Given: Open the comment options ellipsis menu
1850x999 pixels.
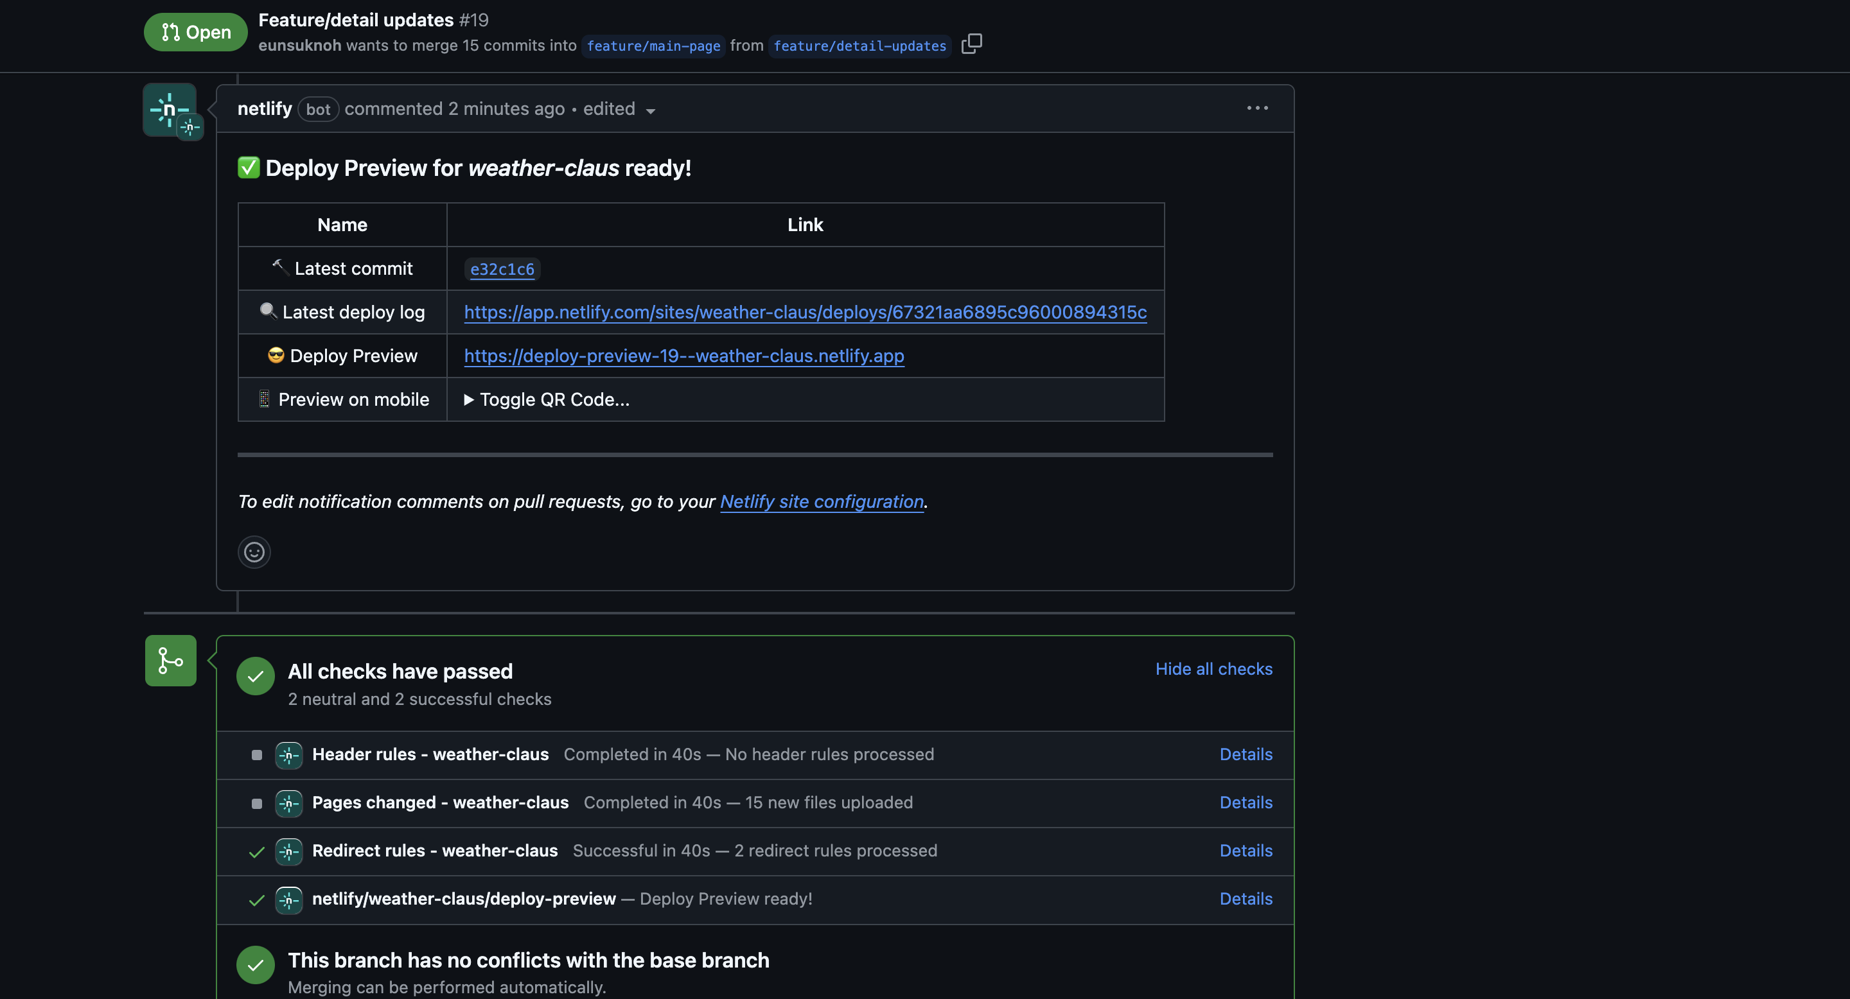Looking at the screenshot, I should click(1257, 109).
